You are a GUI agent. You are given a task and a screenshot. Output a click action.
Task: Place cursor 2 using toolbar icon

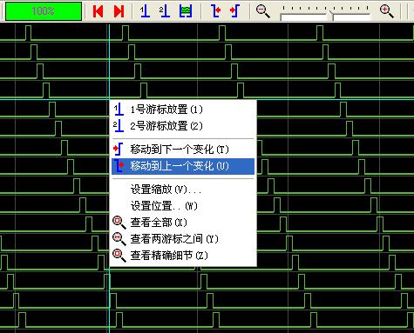point(165,11)
